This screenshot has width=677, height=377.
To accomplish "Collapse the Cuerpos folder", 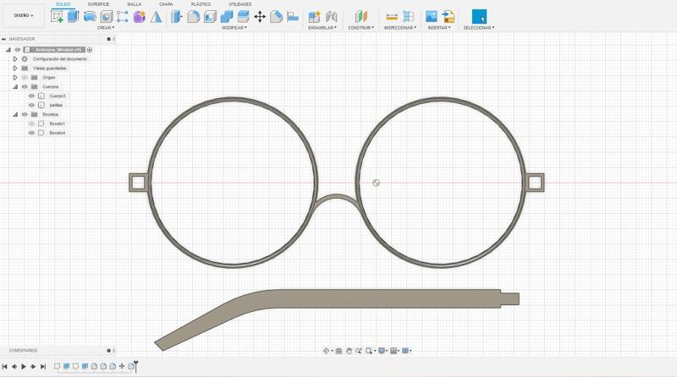I will [x=15, y=87].
